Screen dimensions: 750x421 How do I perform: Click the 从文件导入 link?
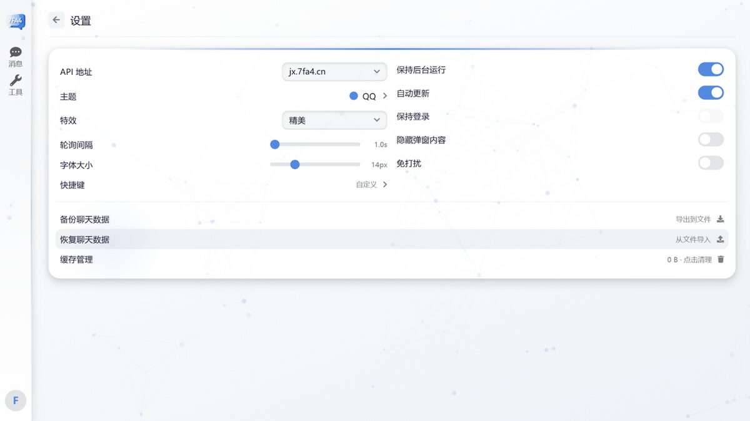pos(693,240)
